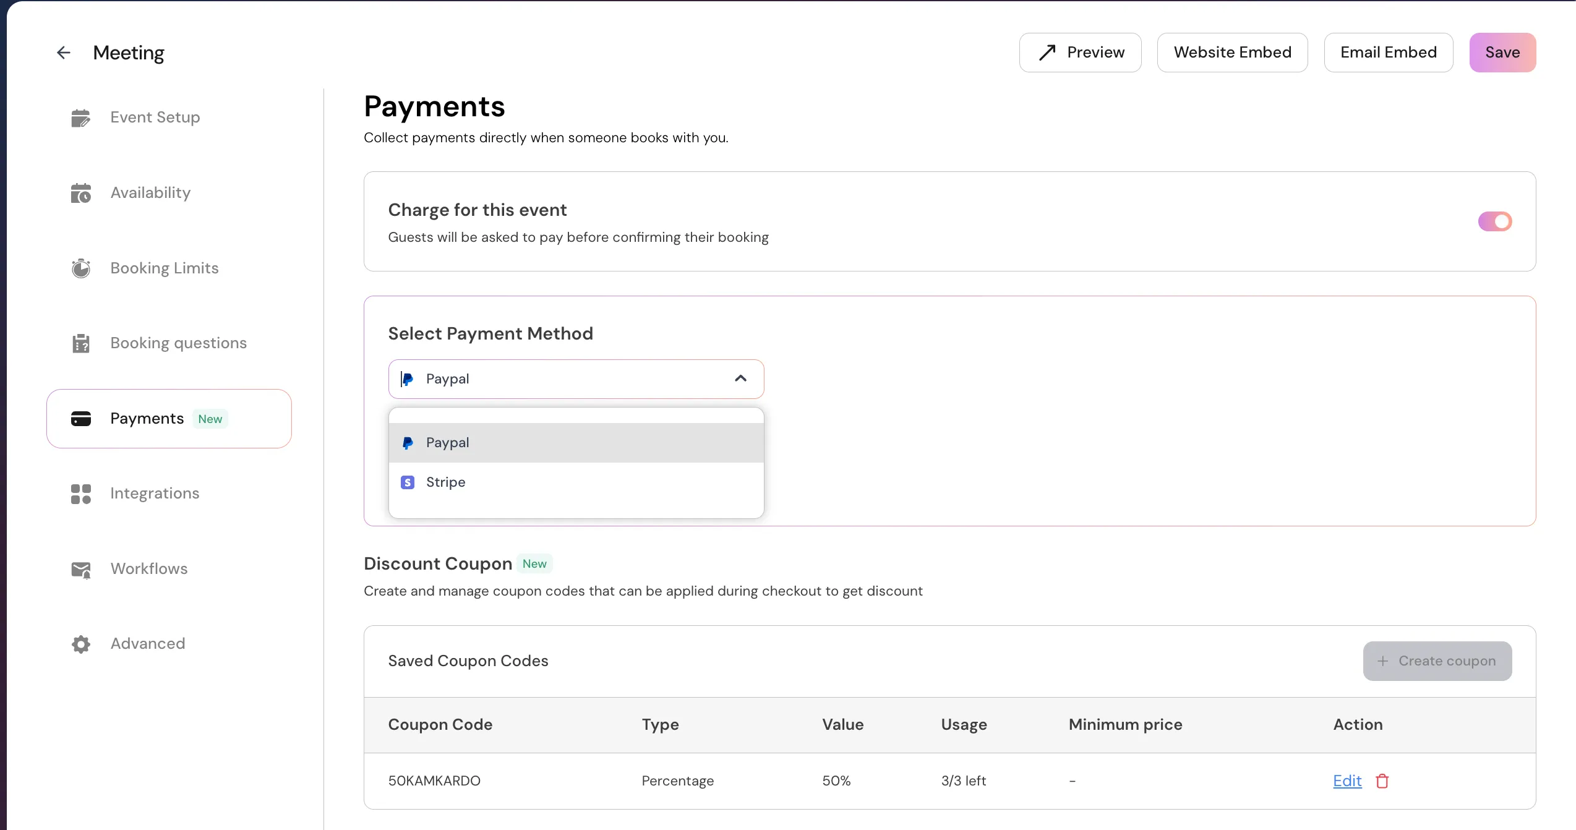Select Stripe from the payment list
The width and height of the screenshot is (1576, 830).
(x=445, y=482)
